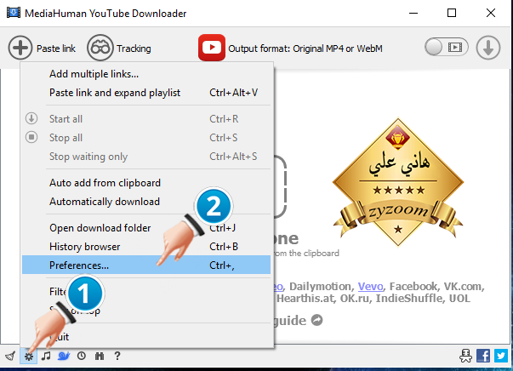This screenshot has width=513, height=371.
Task: Open History browser from the menu
Action: 146,247
